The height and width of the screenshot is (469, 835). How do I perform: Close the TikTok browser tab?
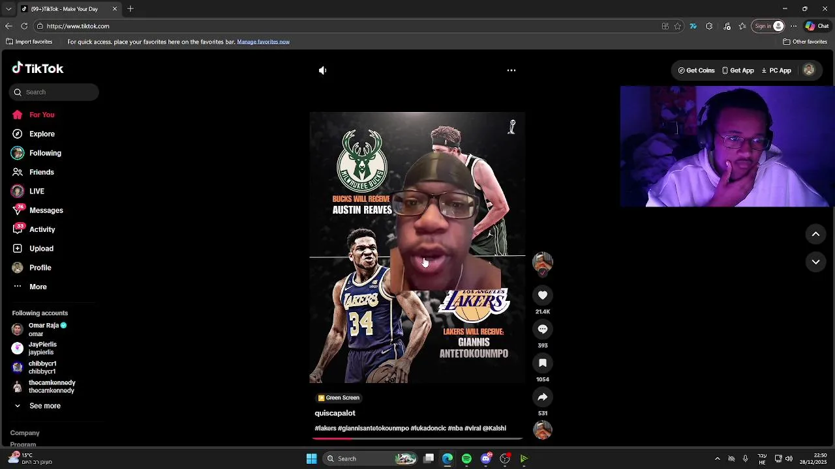(115, 8)
